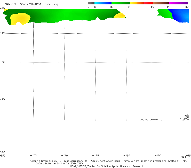Click the longitude label -175
The width and height of the screenshot is (191, 168).
click(x=33, y=156)
